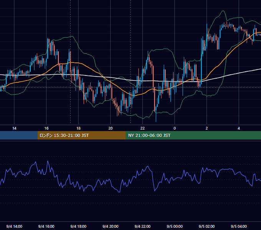Viewport: 261px width, 230px height.
Task: Click the 9/4 22:00 time label
Action: pyautogui.click(x=142, y=226)
